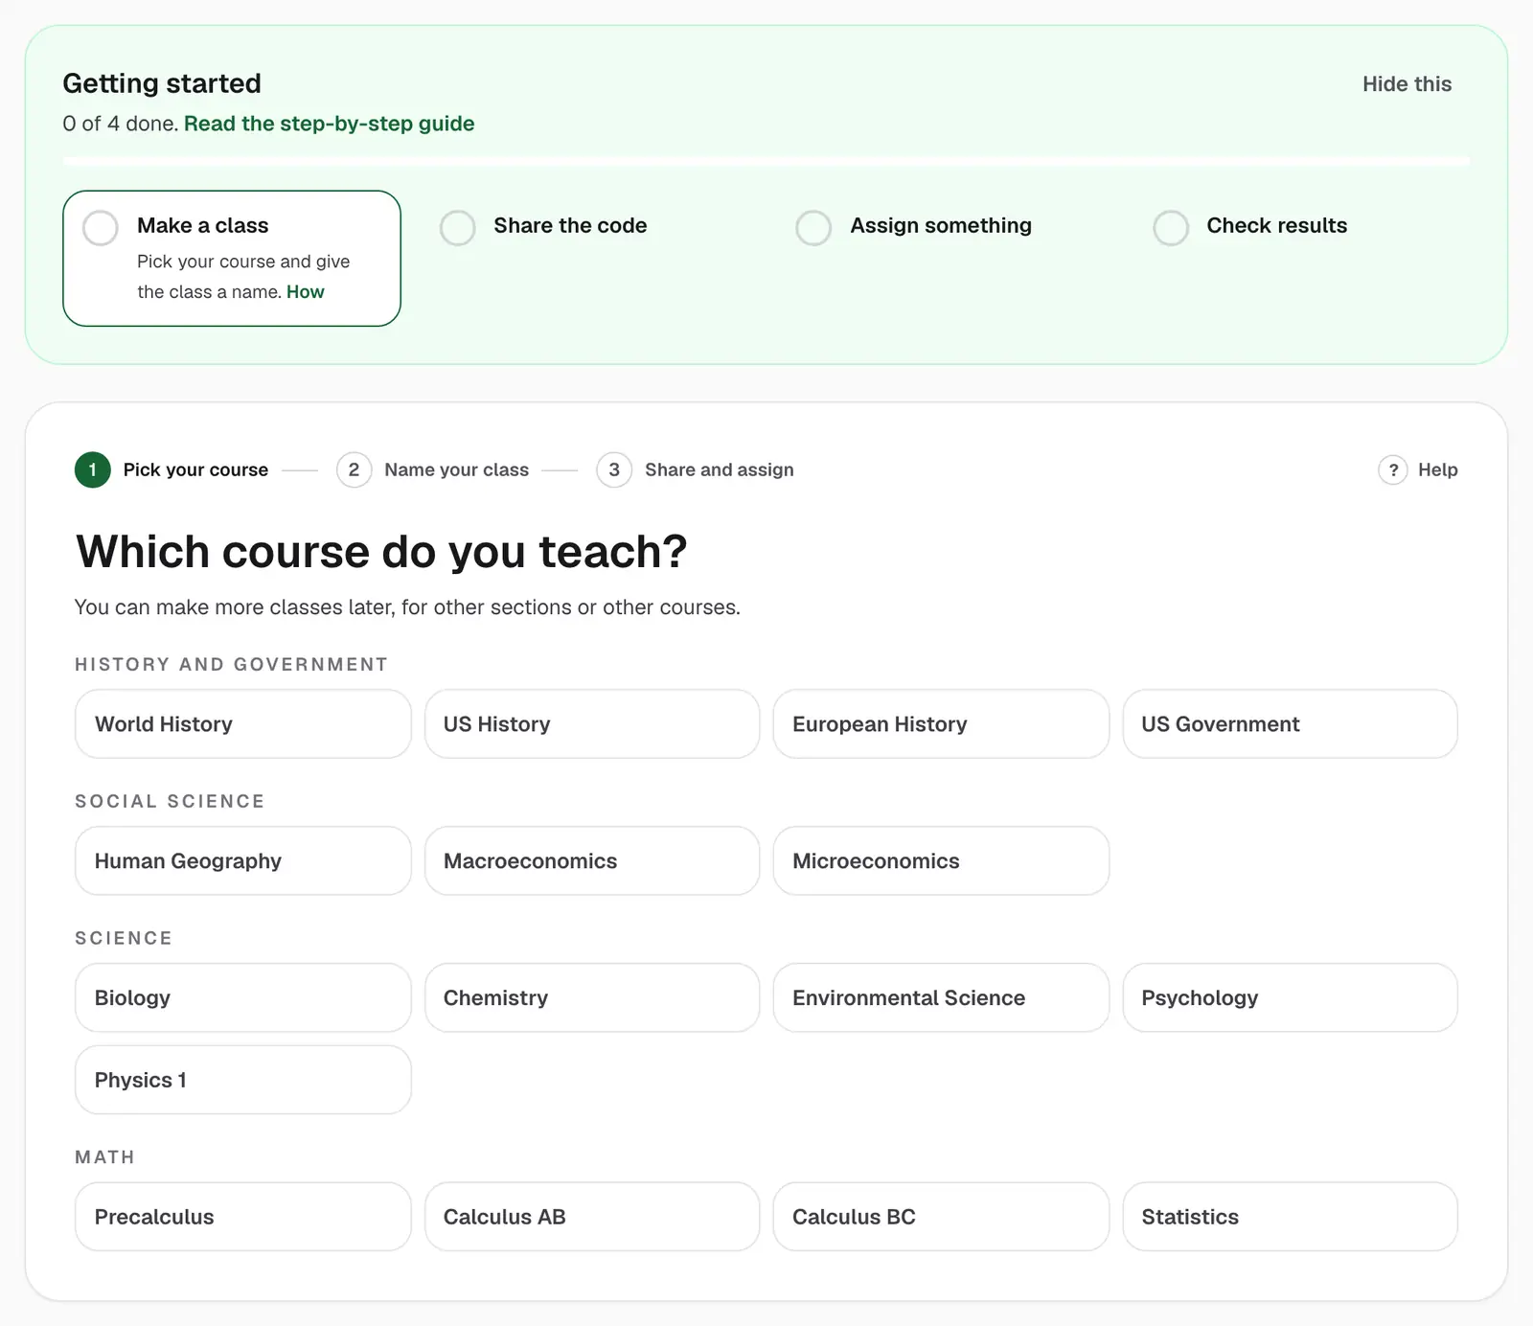Select the Psychology course
The image size is (1533, 1326).
click(1290, 998)
